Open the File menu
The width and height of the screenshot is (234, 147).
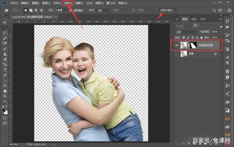pos(14,3)
